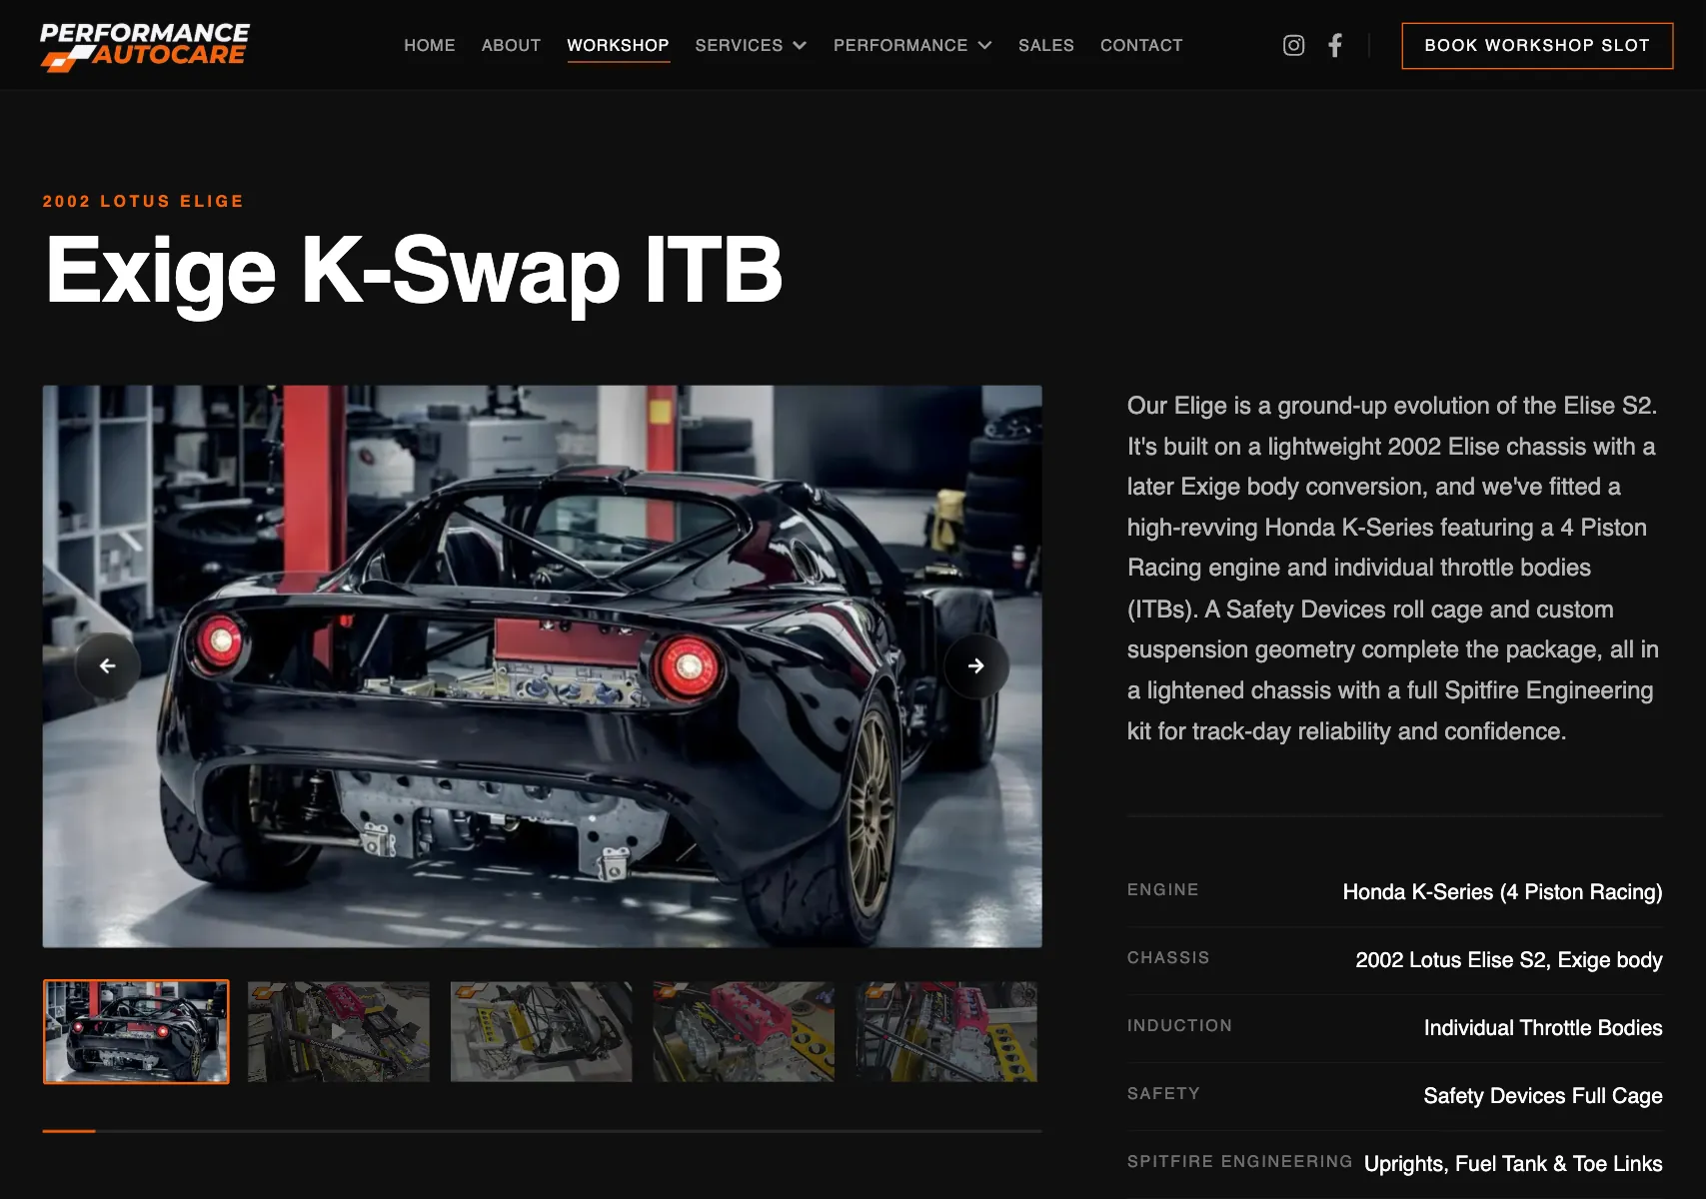The image size is (1706, 1199).
Task: Open the Instagram profile icon
Action: coord(1293,45)
